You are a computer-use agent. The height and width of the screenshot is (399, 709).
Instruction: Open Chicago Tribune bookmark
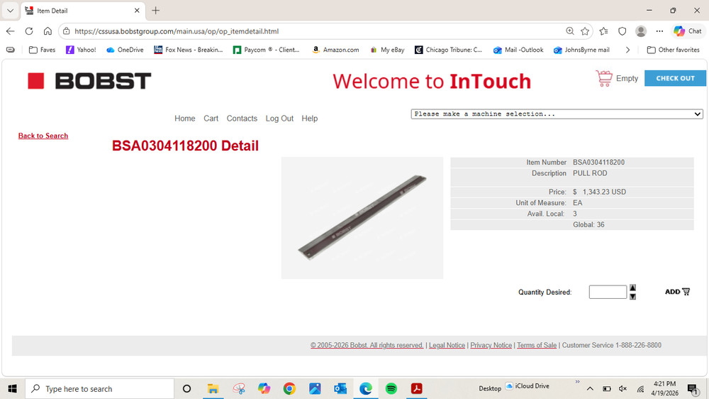448,50
